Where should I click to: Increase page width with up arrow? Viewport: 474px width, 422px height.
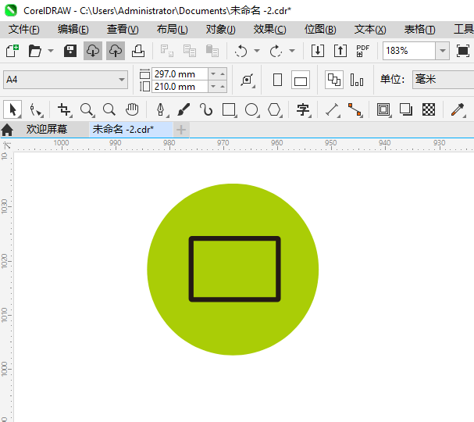coord(223,73)
